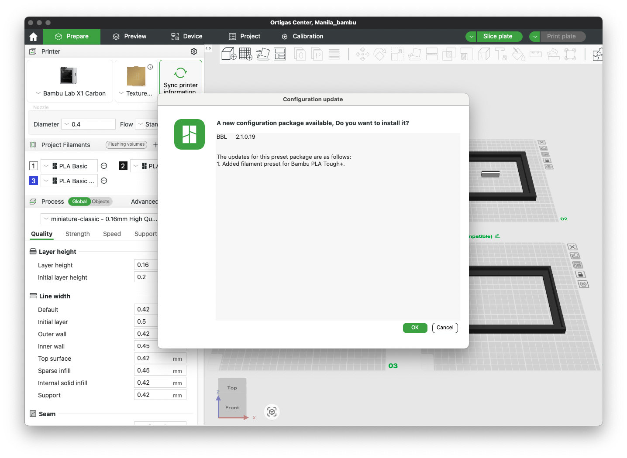This screenshot has width=627, height=458.
Task: Select the Move tool in toolbar
Action: (x=362, y=54)
